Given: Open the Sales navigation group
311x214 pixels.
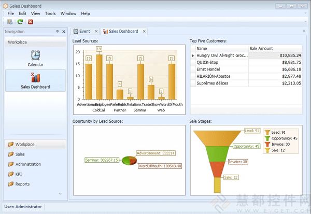Looking at the screenshot, I should click(21, 154).
